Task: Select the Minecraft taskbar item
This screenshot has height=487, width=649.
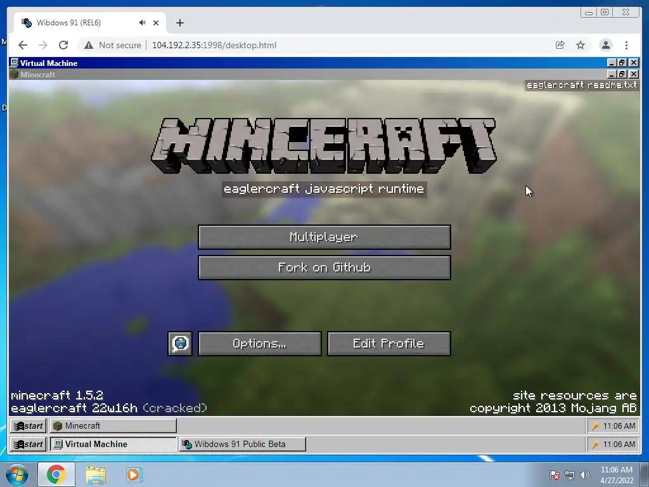Action: coord(113,425)
